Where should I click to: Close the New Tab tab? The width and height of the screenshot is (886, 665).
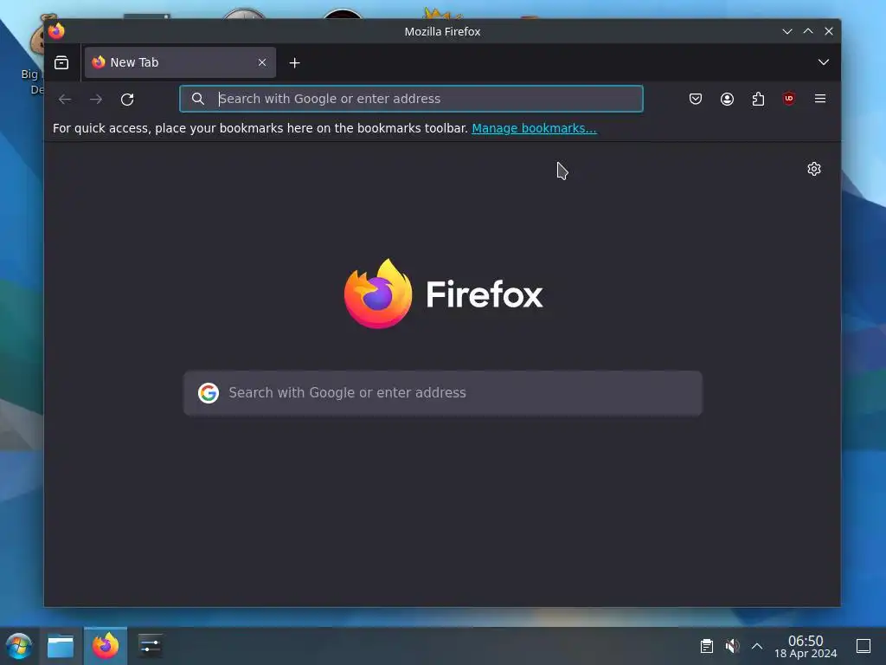pyautogui.click(x=262, y=62)
